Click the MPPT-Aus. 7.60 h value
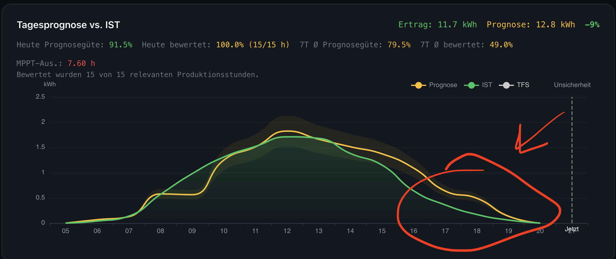This screenshot has height=259, width=616. (81, 64)
